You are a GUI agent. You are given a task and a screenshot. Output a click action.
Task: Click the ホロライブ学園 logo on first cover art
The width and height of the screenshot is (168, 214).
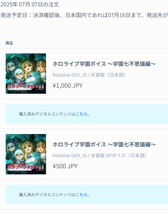(x=21, y=87)
